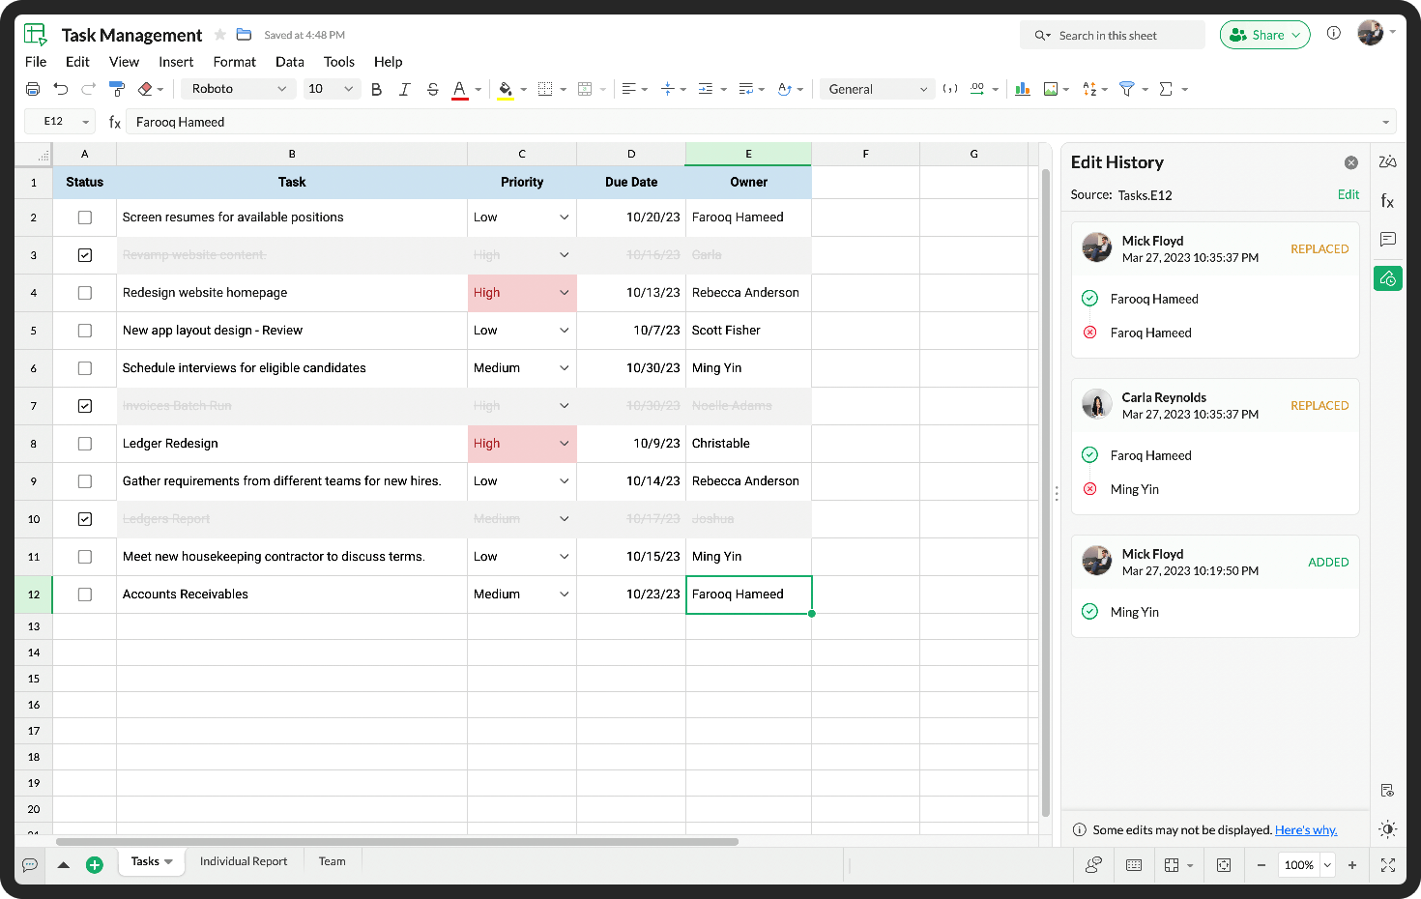
Task: Open the sort A-Z tool
Action: (1089, 89)
